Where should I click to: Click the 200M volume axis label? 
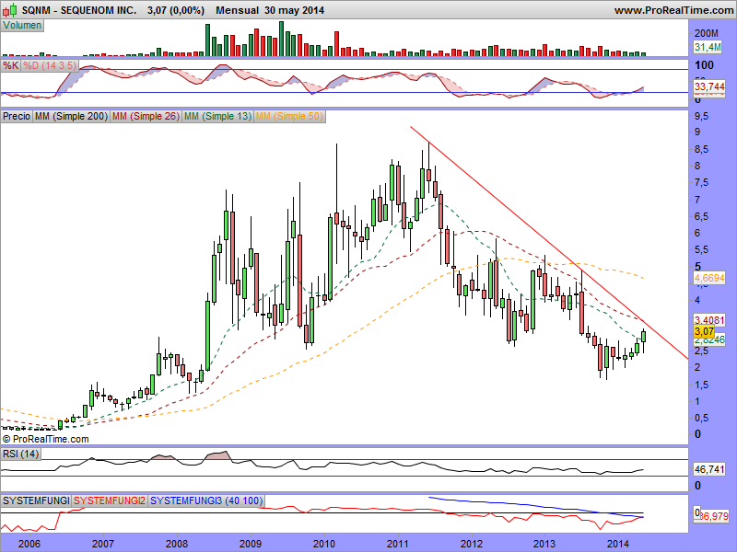coord(707,33)
